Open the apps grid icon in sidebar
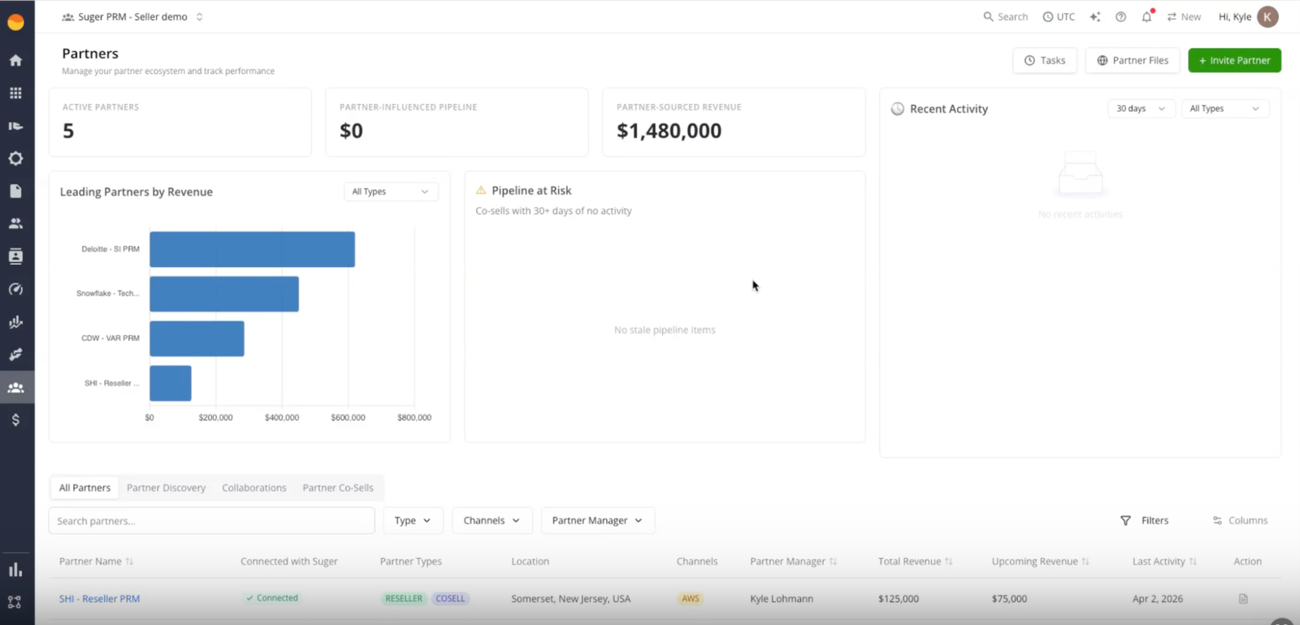1300x625 pixels. (15, 93)
